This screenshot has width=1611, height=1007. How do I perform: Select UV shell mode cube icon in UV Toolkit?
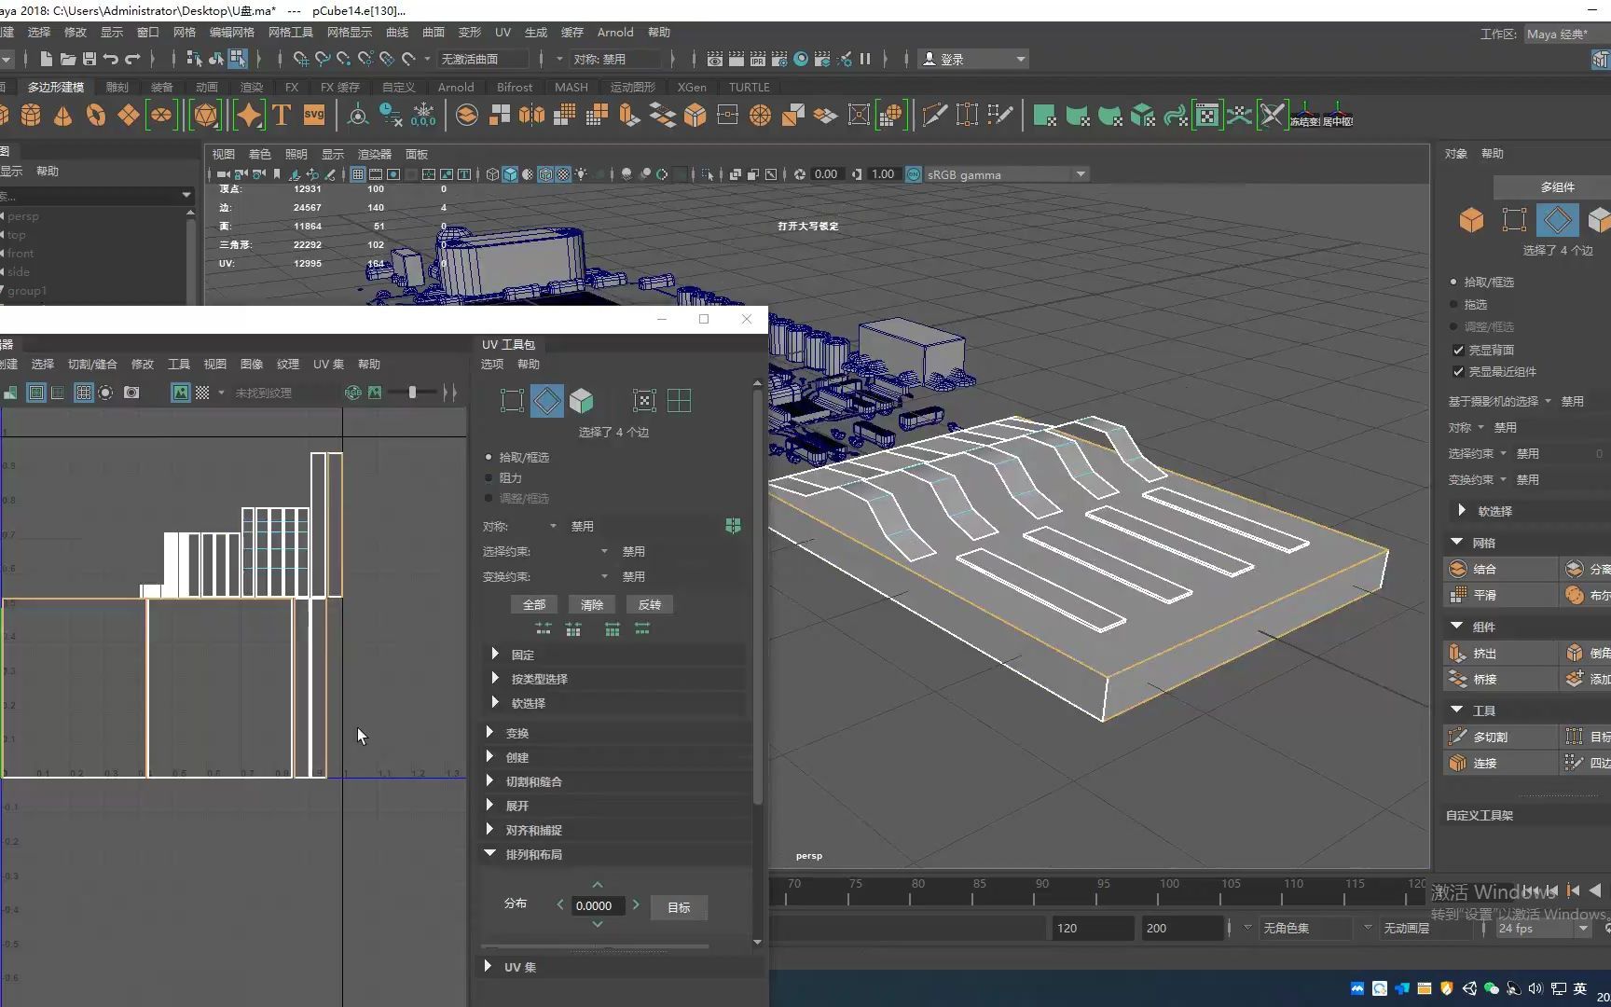pos(582,401)
